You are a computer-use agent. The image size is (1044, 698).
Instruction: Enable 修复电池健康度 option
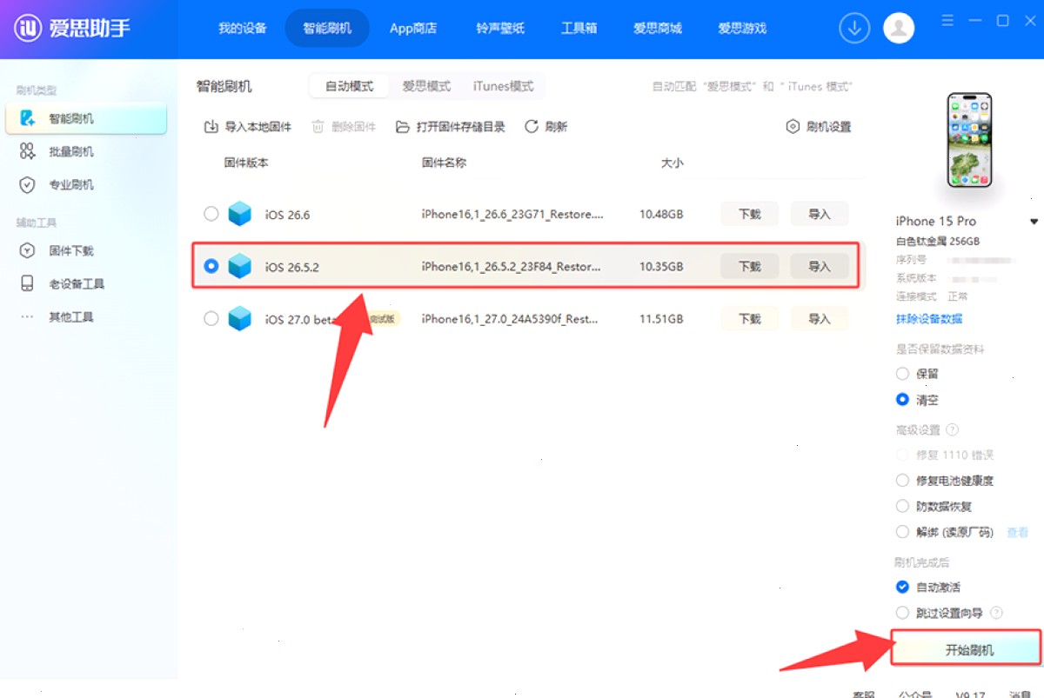click(902, 481)
